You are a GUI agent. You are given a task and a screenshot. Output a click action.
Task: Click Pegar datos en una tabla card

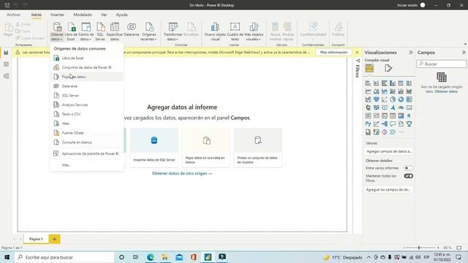(x=206, y=148)
